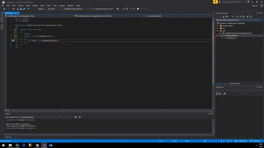Click the Save All toolbar icon
The height and width of the screenshot is (148, 264).
point(24,9)
